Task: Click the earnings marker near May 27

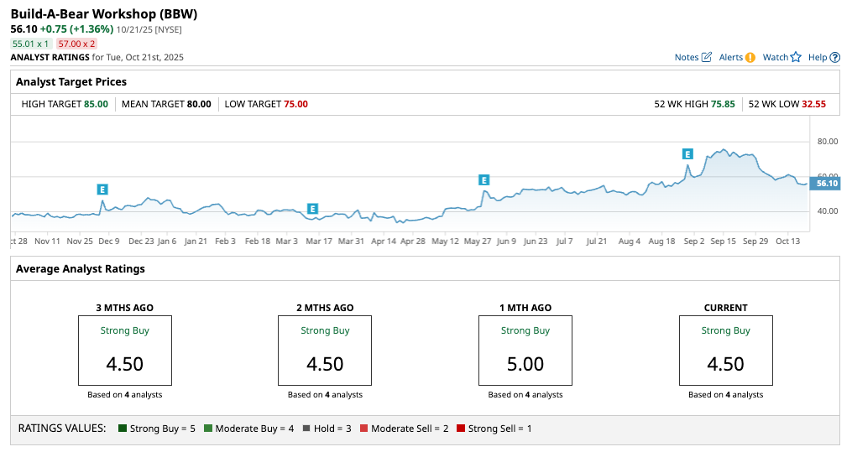Action: tap(483, 179)
